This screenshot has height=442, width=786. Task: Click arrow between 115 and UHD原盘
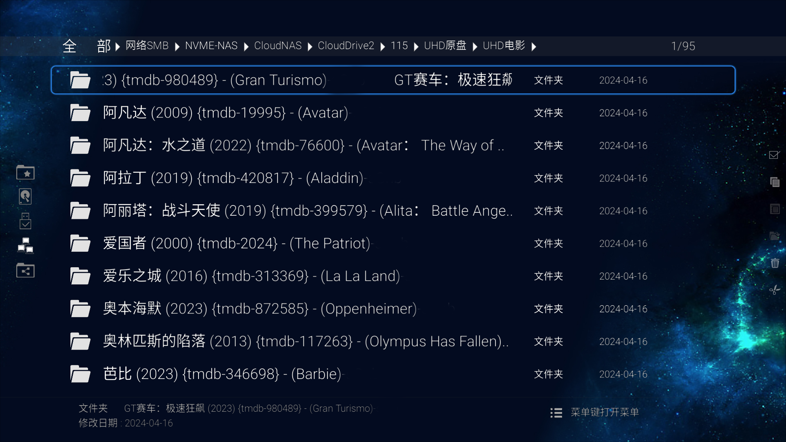pos(416,47)
